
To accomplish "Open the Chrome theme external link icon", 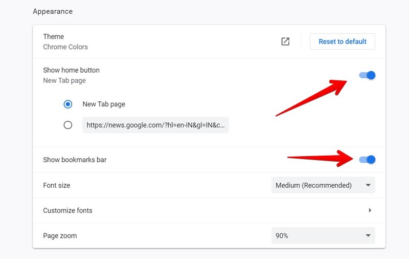I will coord(285,41).
